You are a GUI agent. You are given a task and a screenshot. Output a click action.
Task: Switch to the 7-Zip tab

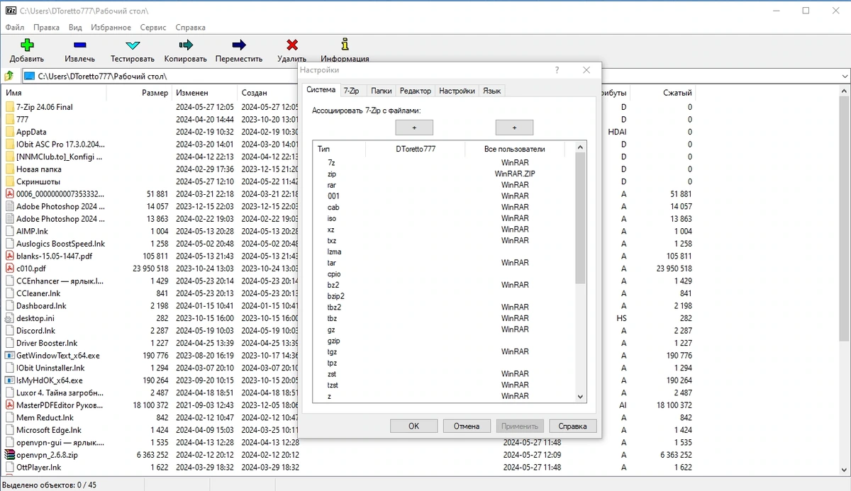(351, 91)
